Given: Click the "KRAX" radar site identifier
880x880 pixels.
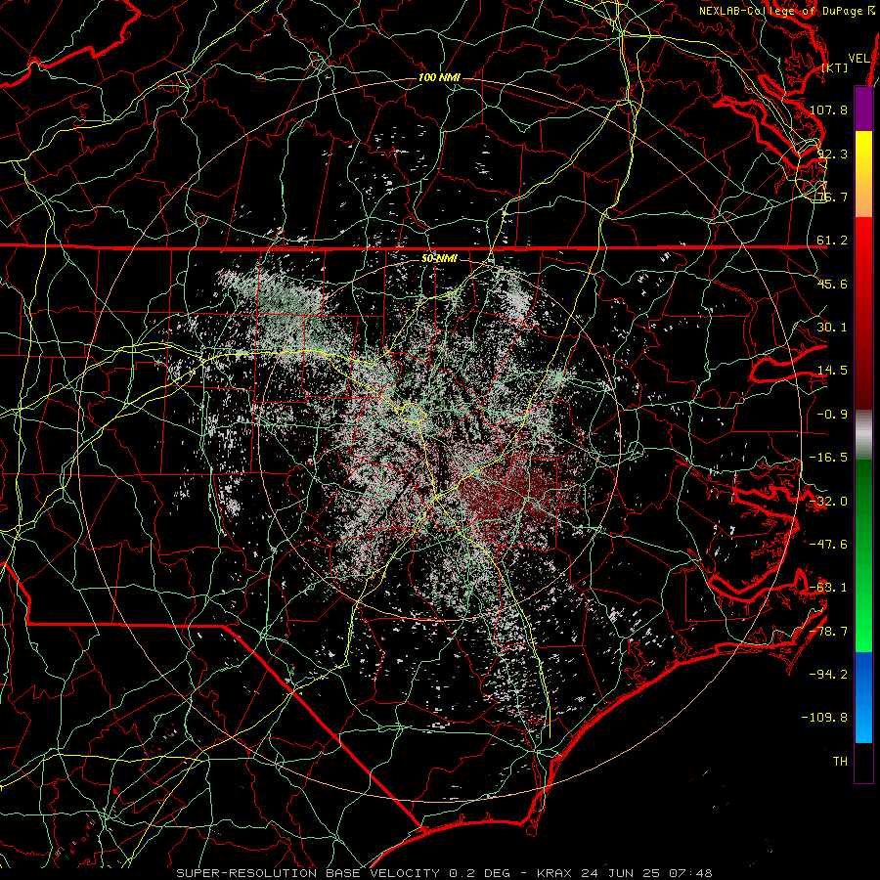Looking at the screenshot, I should point(554,873).
